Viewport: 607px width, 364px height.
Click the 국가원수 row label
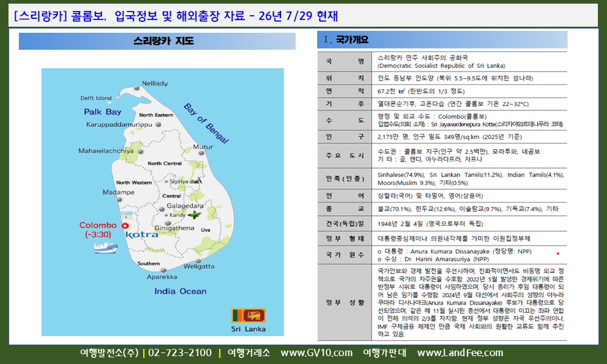coord(345,255)
